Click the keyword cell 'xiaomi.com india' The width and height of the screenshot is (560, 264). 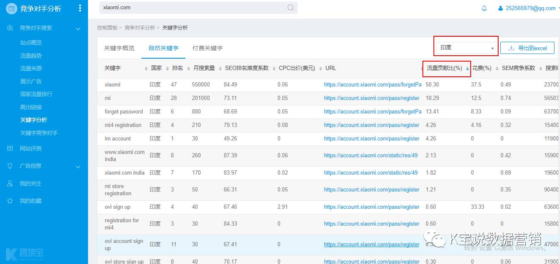click(x=124, y=172)
